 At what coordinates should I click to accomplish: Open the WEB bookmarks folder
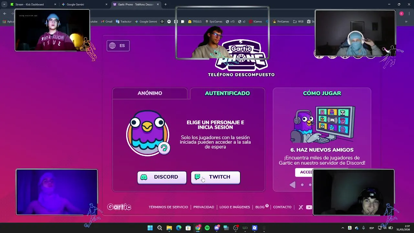coord(298,22)
